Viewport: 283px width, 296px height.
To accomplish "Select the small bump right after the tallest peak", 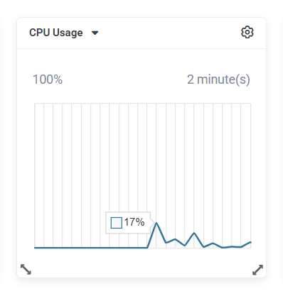I will pyautogui.click(x=175, y=239).
